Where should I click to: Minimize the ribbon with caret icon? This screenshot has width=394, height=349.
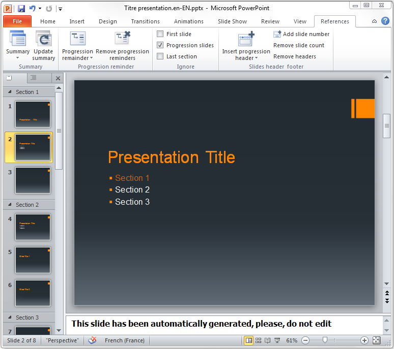click(x=374, y=21)
